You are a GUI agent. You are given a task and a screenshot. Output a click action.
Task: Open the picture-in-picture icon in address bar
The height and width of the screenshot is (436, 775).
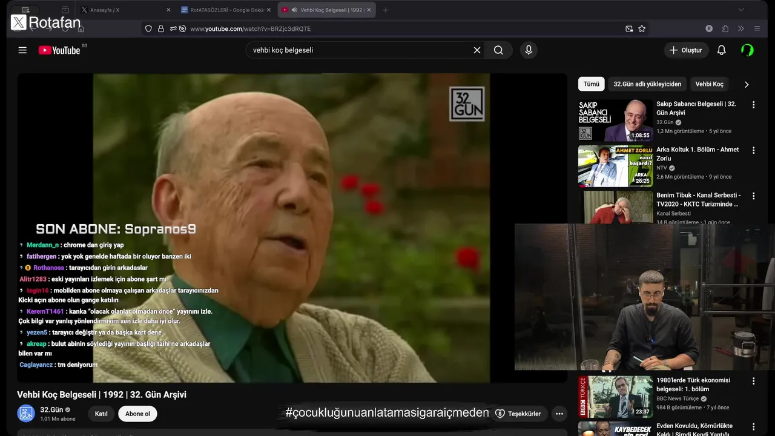click(629, 28)
